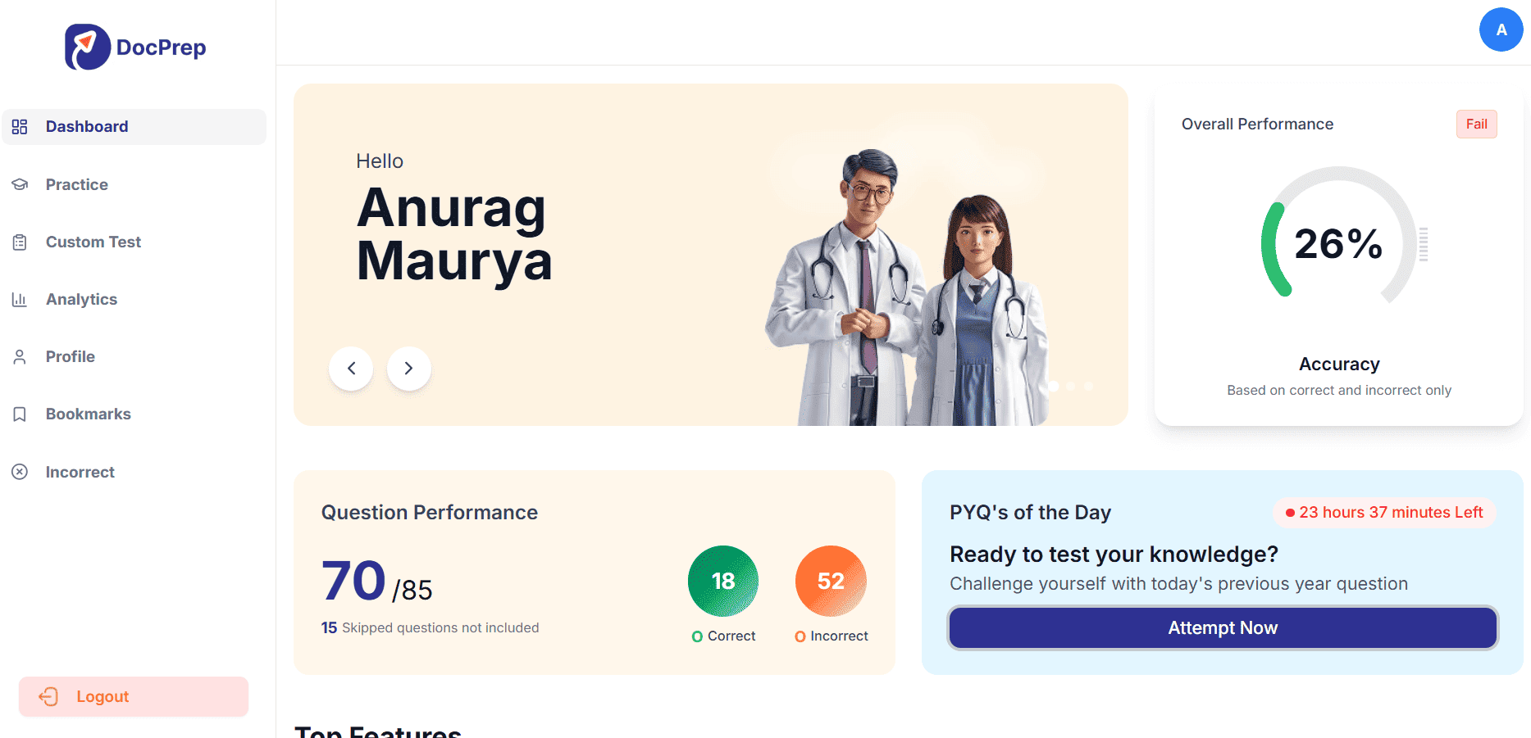Advance to next banner slide

(x=408, y=369)
